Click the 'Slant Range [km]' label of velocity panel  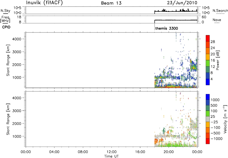(x=8, y=119)
